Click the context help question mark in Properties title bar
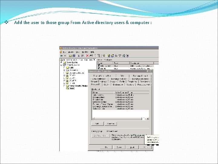 pos(148,71)
